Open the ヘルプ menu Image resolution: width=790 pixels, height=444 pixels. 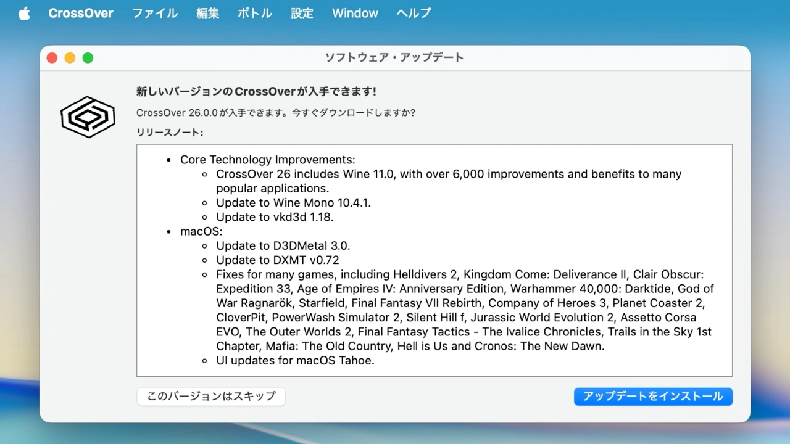click(413, 13)
